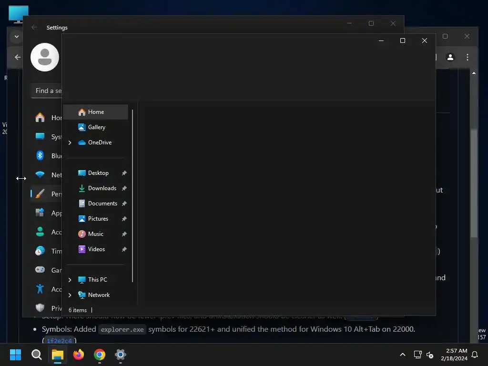This screenshot has width=488, height=366.
Task: Click the browser scrollbar up arrow
Action: [x=474, y=73]
